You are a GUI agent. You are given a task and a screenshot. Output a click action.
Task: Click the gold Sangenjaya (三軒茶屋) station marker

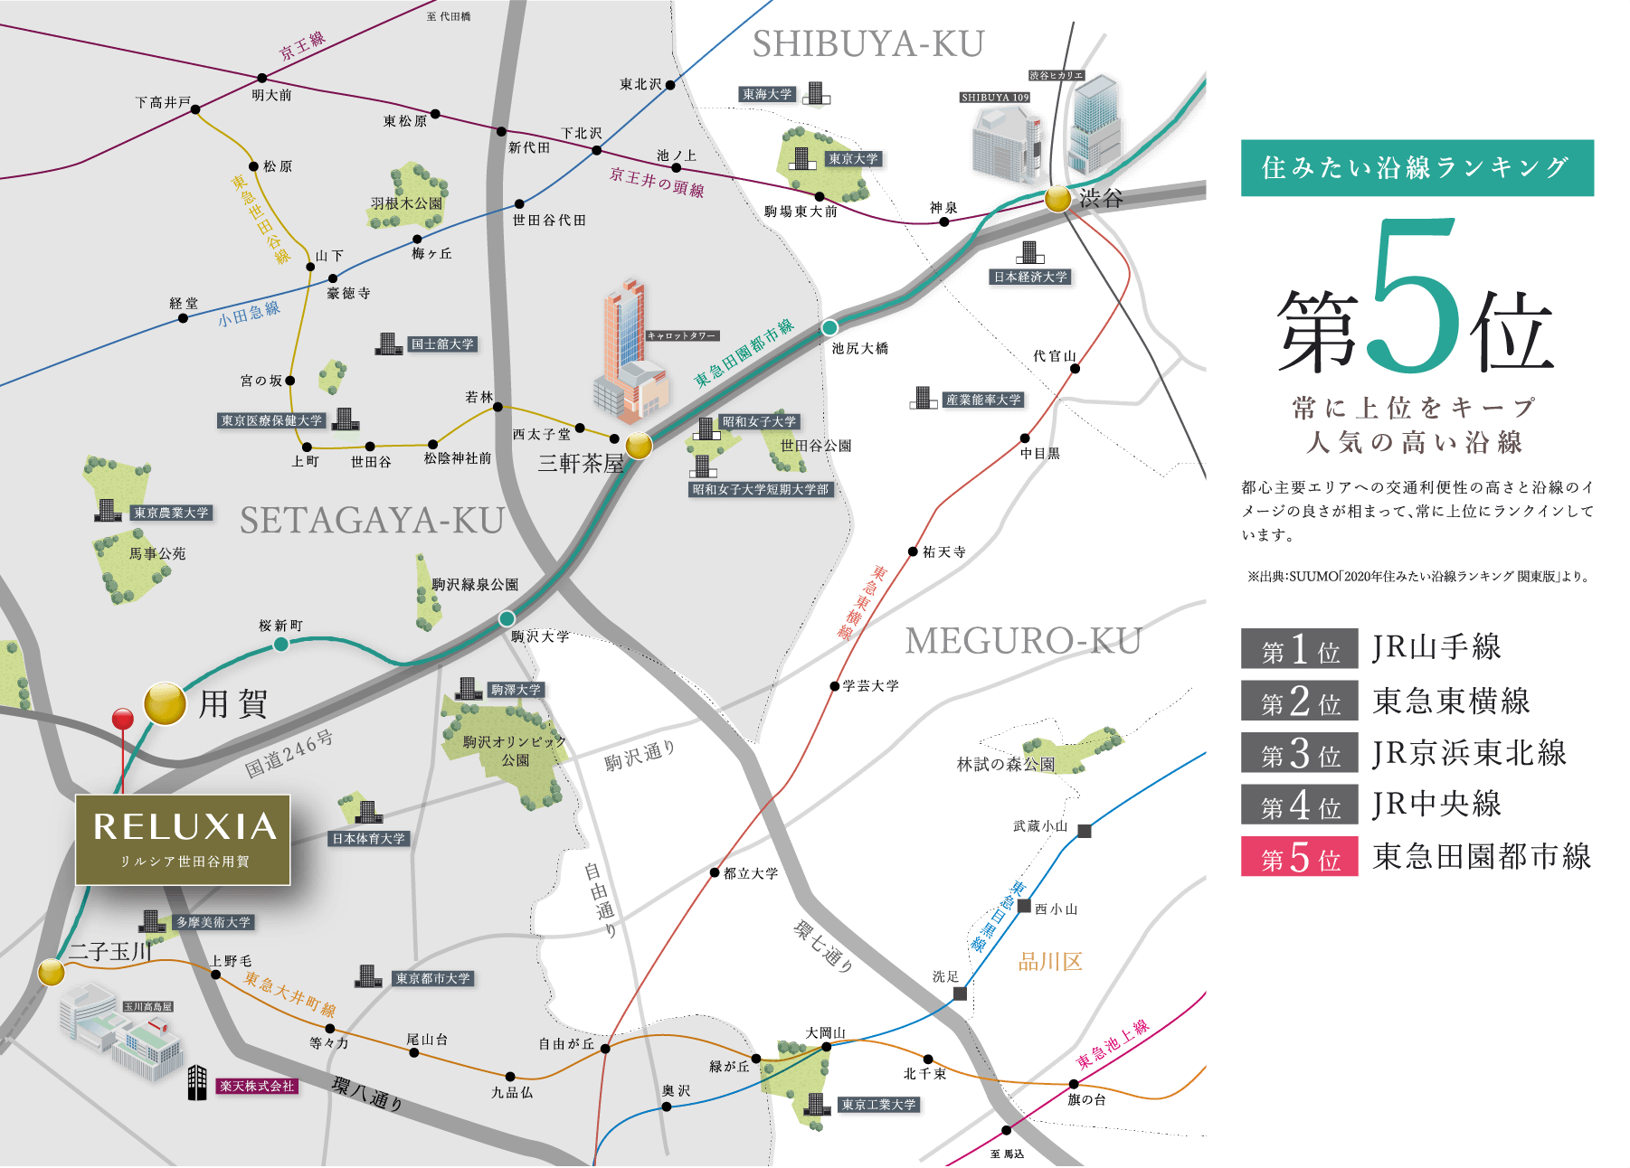tap(639, 445)
